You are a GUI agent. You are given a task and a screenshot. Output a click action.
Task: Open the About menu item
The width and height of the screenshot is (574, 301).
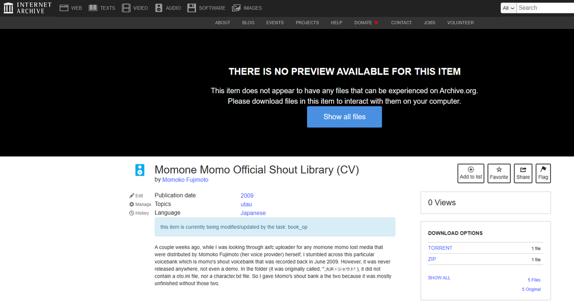[222, 22]
